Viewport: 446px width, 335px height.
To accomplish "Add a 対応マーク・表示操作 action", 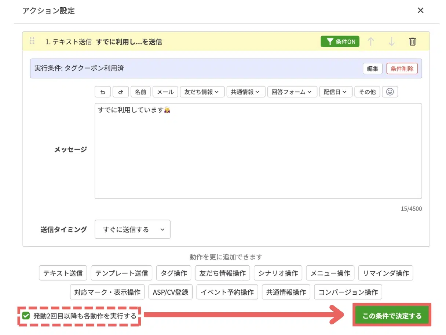I will [x=107, y=292].
